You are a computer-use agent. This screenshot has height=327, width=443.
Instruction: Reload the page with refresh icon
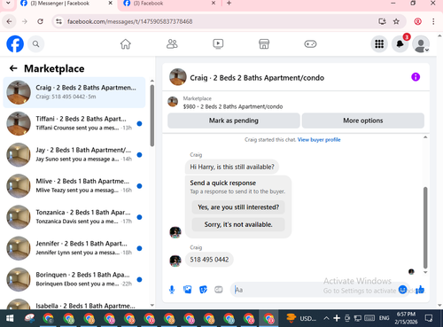(41, 21)
